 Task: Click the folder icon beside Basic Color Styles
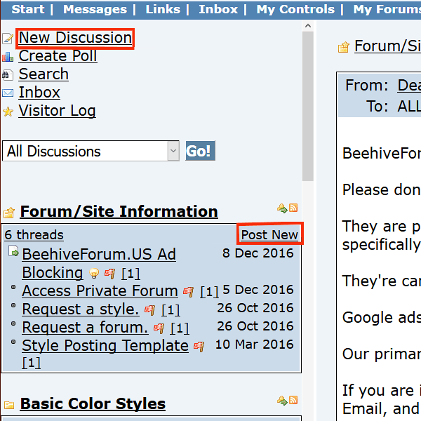click(9, 405)
